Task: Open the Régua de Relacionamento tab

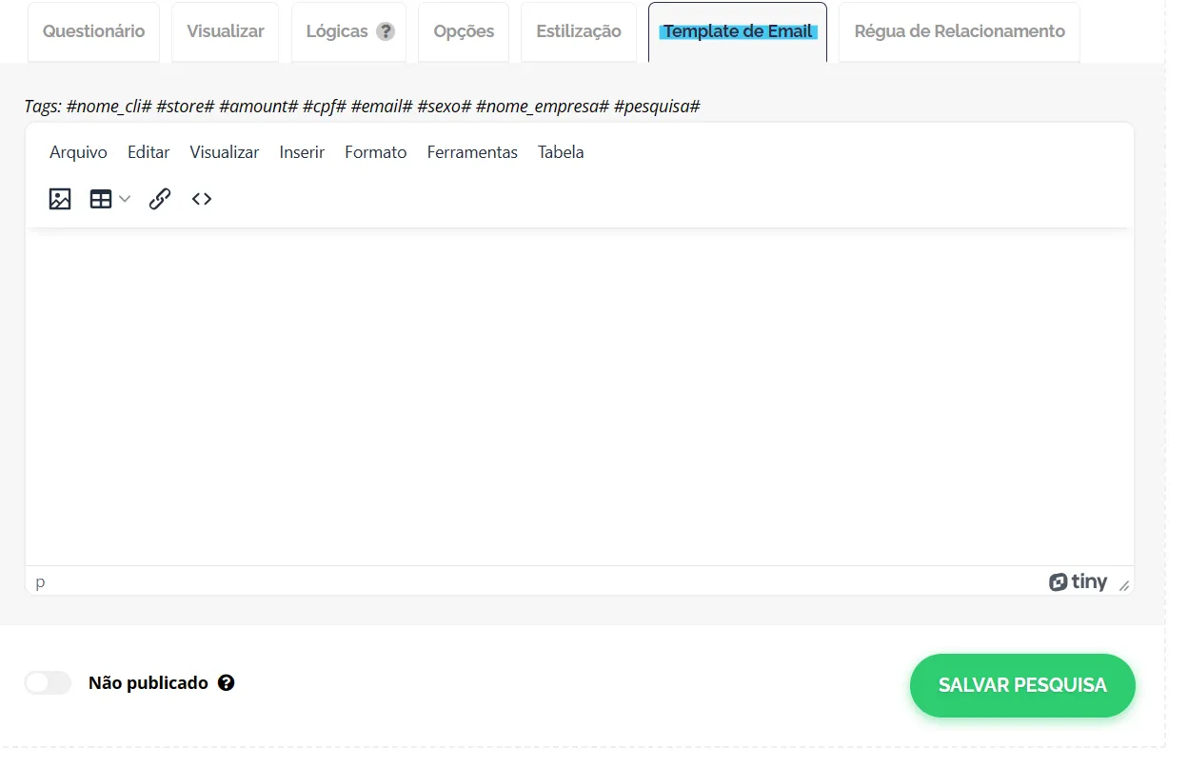Action: click(x=960, y=31)
